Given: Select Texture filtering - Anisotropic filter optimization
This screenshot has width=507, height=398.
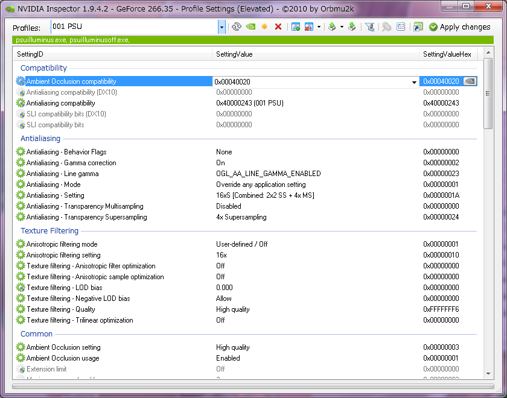Looking at the screenshot, I should [x=246, y=266].
